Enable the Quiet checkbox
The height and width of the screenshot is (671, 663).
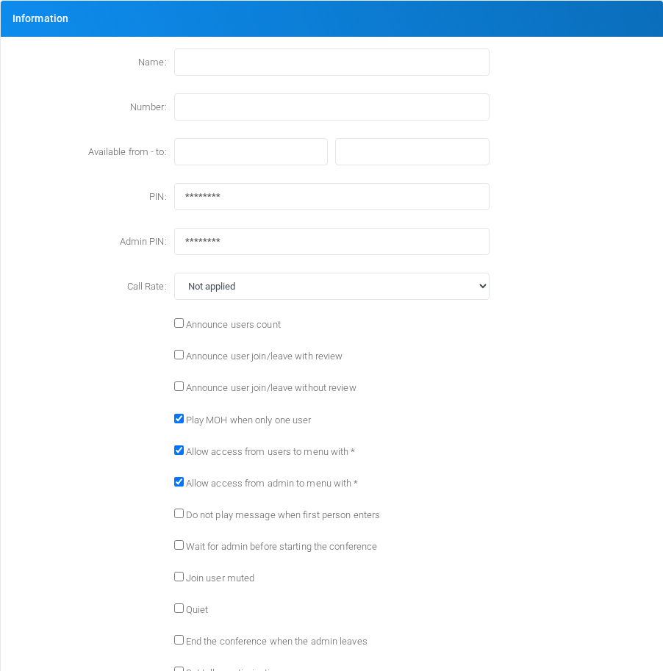click(179, 609)
